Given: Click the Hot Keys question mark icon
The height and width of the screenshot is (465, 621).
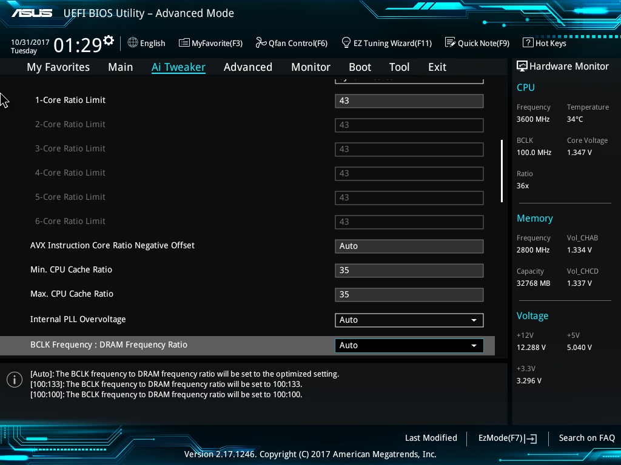Looking at the screenshot, I should [x=528, y=42].
